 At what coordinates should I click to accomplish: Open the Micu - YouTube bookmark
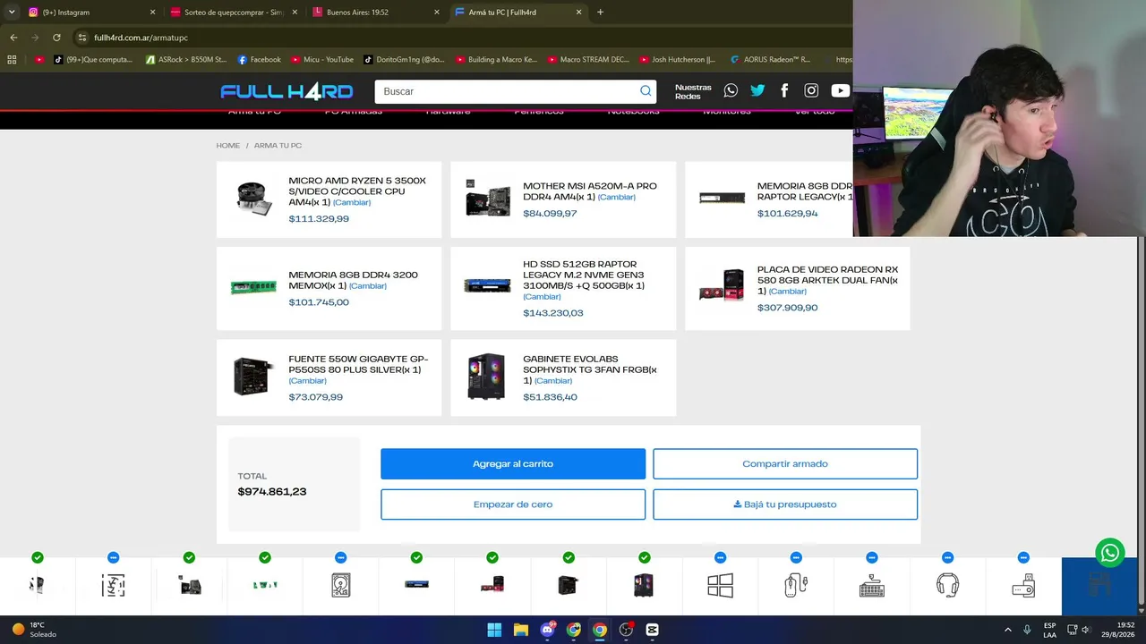click(321, 60)
